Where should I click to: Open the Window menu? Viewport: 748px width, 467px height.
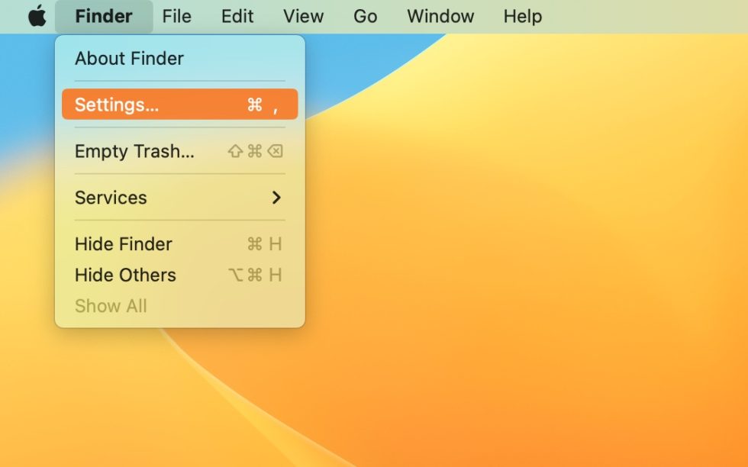point(440,16)
